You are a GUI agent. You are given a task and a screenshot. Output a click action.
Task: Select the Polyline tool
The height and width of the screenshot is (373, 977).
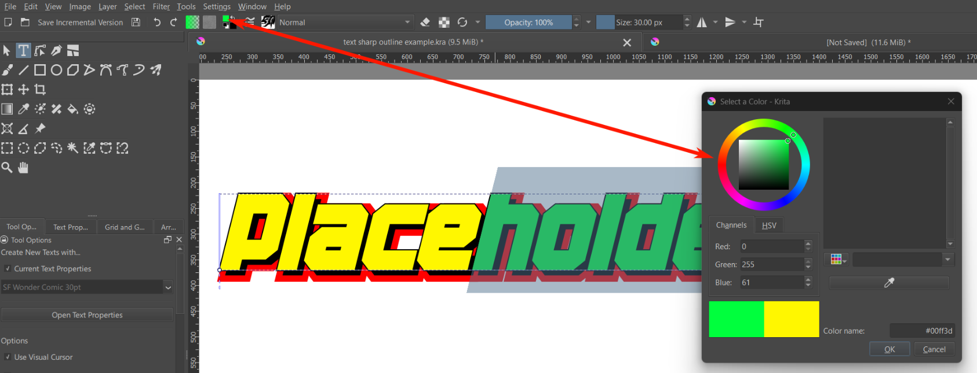pyautogui.click(x=89, y=70)
